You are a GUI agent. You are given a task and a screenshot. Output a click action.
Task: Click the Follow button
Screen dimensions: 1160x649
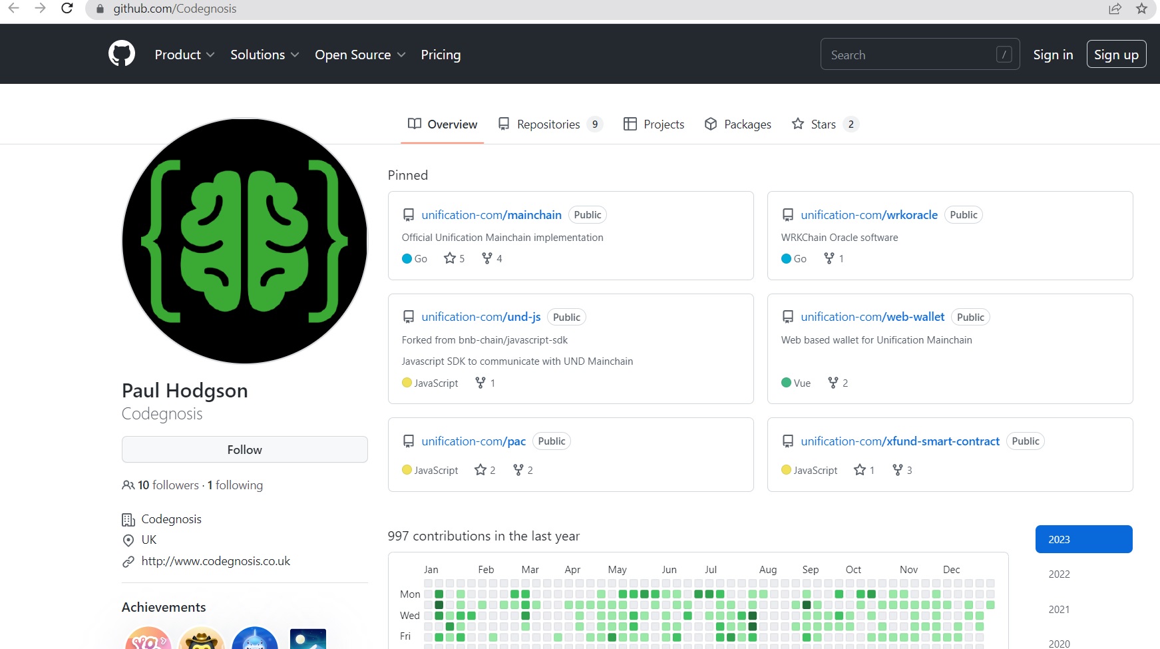tap(244, 449)
